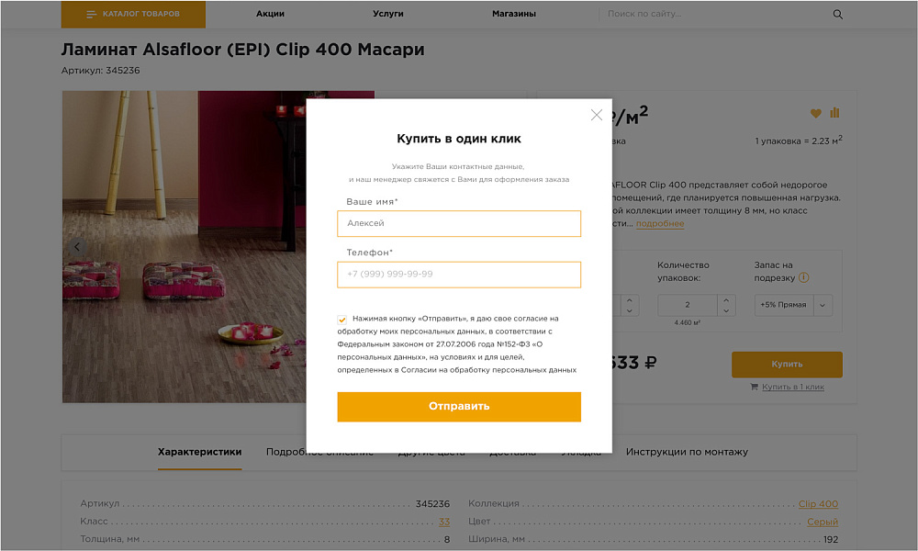Click the heart icon to favorite the laminate
Viewport: 918px width, 551px height.
(x=815, y=113)
